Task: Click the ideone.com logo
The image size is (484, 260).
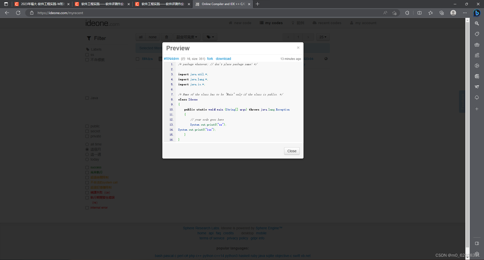Action: [102, 23]
